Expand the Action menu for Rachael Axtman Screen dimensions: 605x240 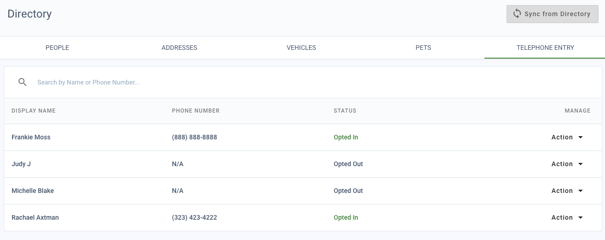(567, 217)
